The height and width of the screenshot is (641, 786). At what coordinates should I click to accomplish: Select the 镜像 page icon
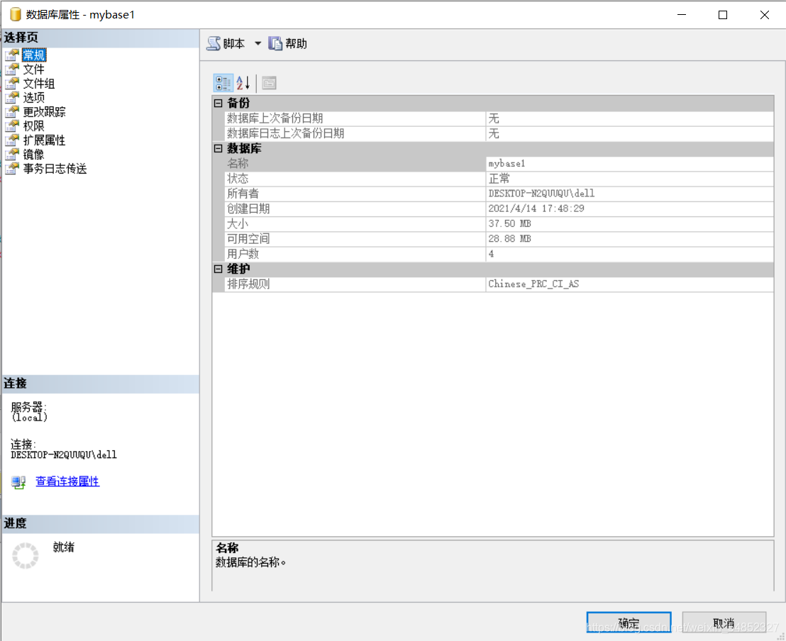point(12,155)
